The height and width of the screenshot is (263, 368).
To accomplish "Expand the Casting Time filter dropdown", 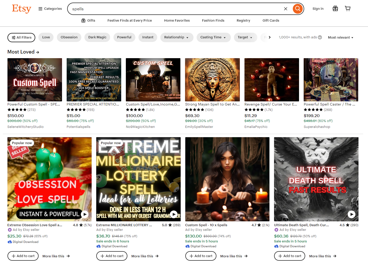I will (213, 37).
